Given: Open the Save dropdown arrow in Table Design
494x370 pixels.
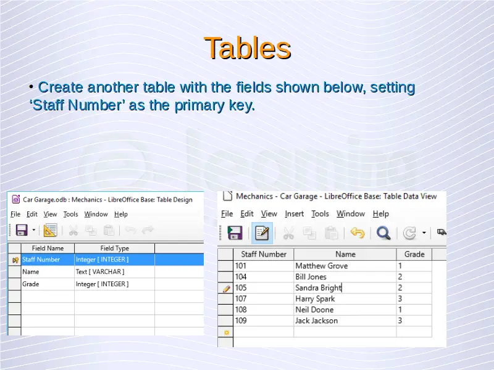Looking at the screenshot, I should pyautogui.click(x=34, y=230).
